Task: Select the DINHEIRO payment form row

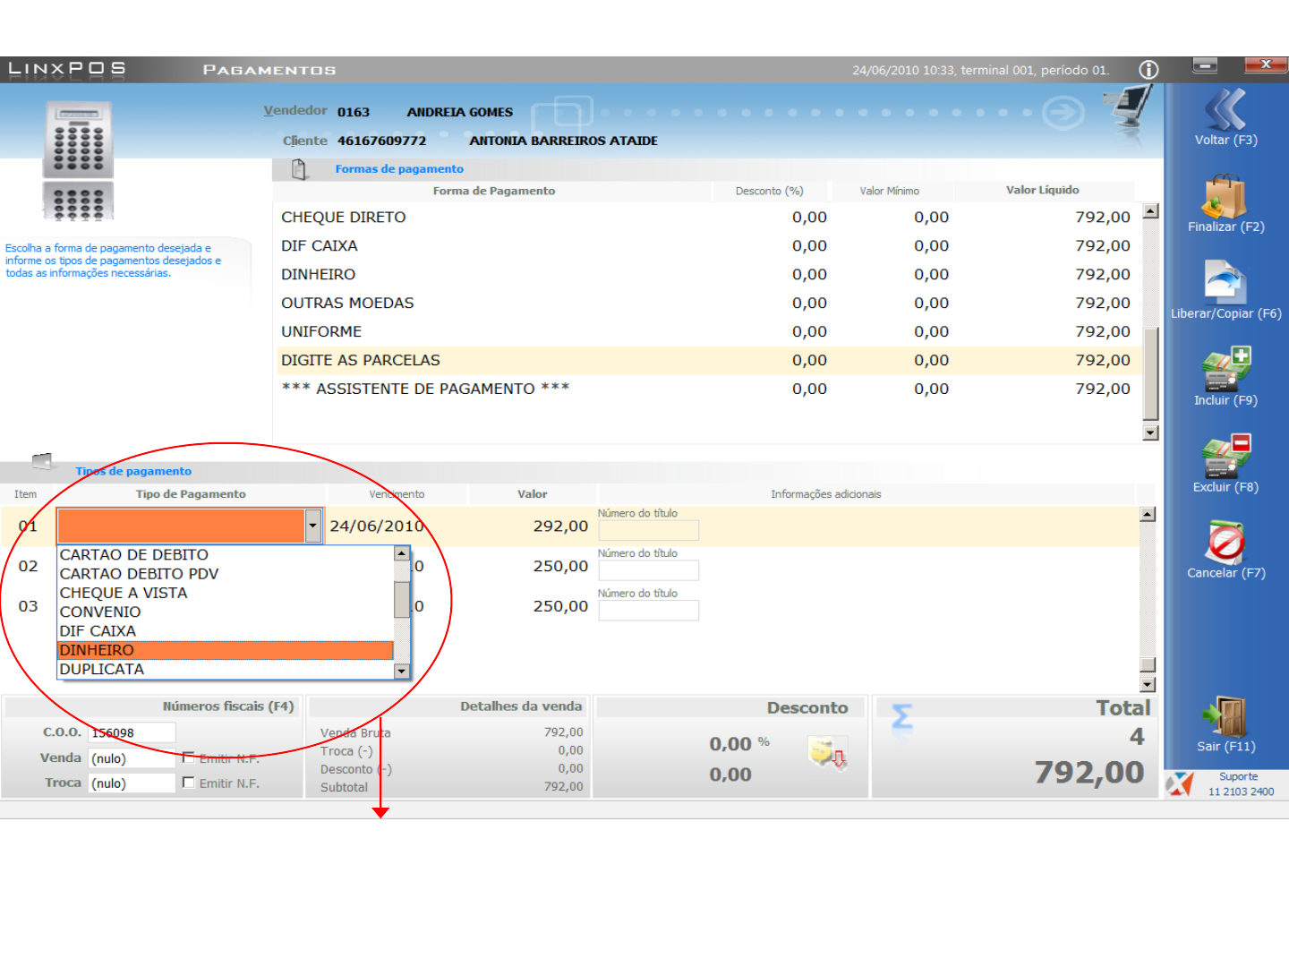Action: point(706,274)
